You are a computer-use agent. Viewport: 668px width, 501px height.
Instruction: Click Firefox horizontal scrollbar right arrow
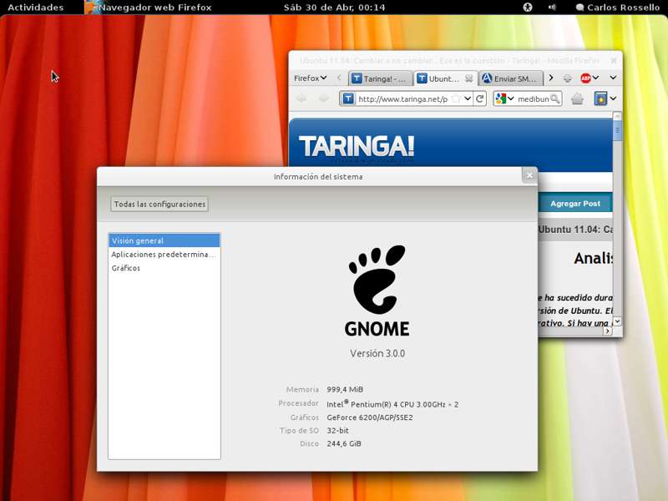[608, 331]
